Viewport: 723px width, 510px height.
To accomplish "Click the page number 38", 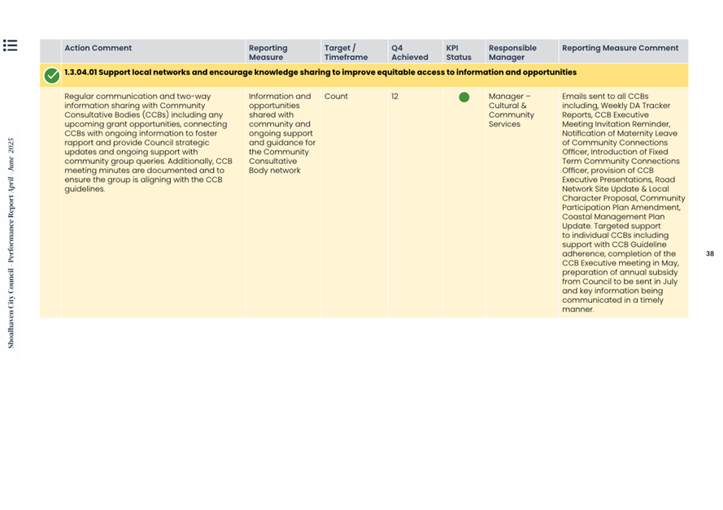I will click(x=709, y=254).
